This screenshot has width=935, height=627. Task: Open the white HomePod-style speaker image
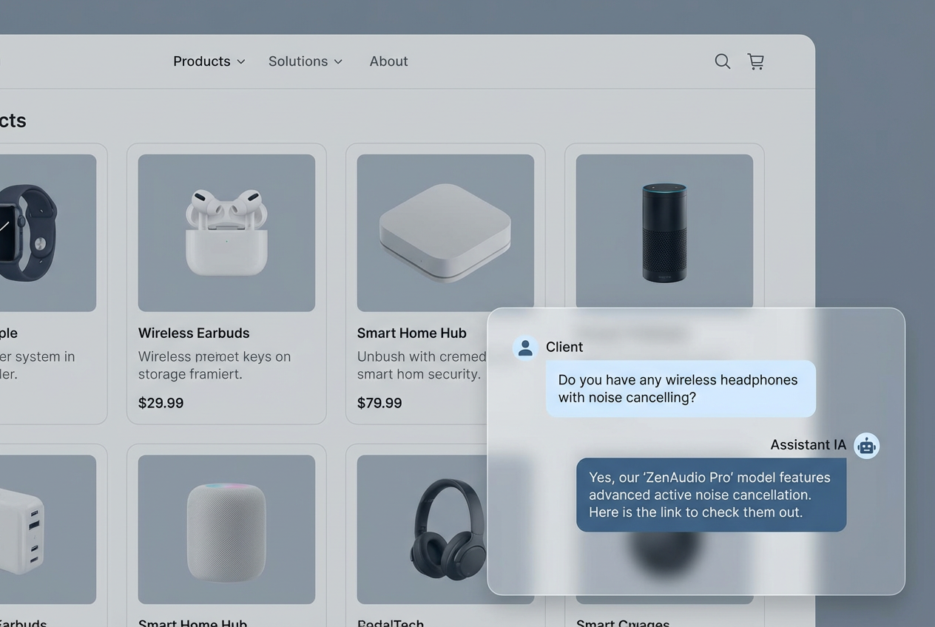pos(226,529)
